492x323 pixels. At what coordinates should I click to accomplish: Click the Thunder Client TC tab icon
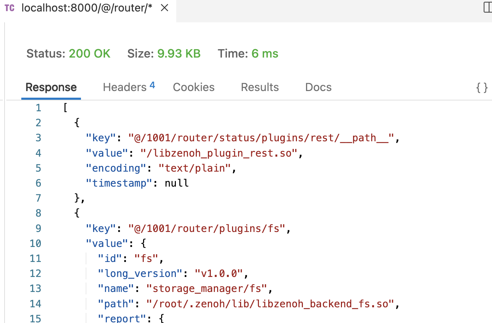9,8
